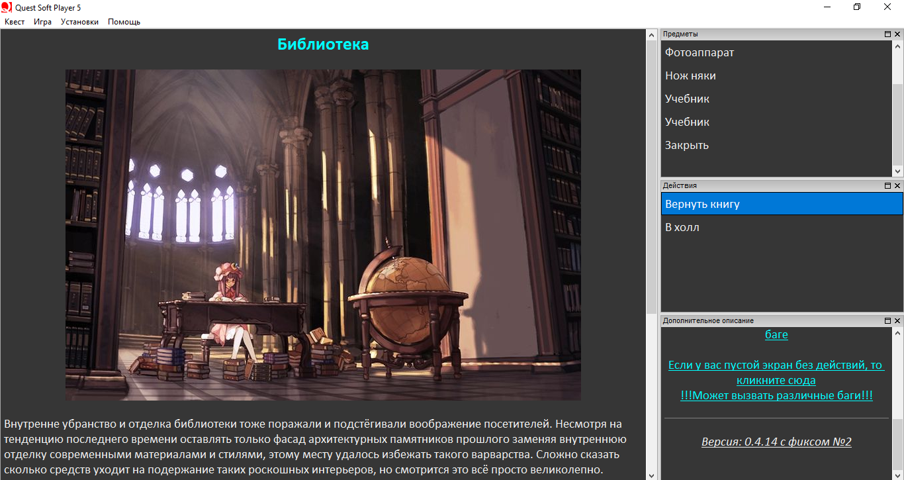The width and height of the screenshot is (904, 480).
Task: Choose the В холл action
Action: coord(682,227)
